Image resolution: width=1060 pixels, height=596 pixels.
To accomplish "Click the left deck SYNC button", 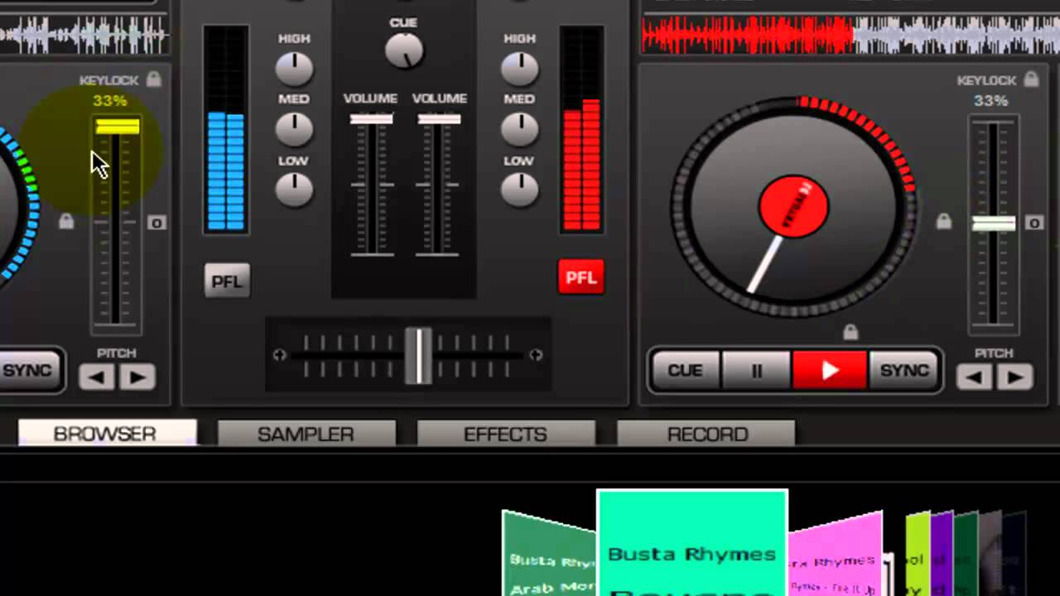I will (x=29, y=371).
